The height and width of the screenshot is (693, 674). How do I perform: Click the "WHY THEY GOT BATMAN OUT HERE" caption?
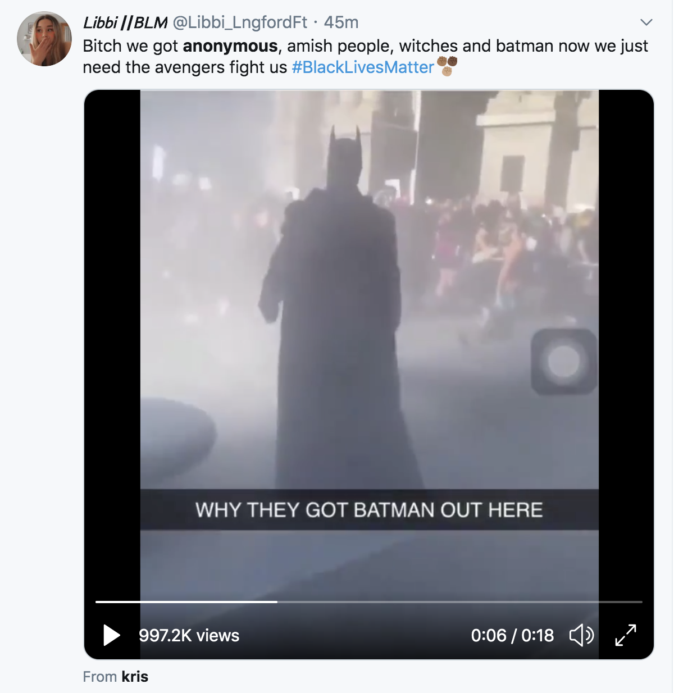point(369,510)
